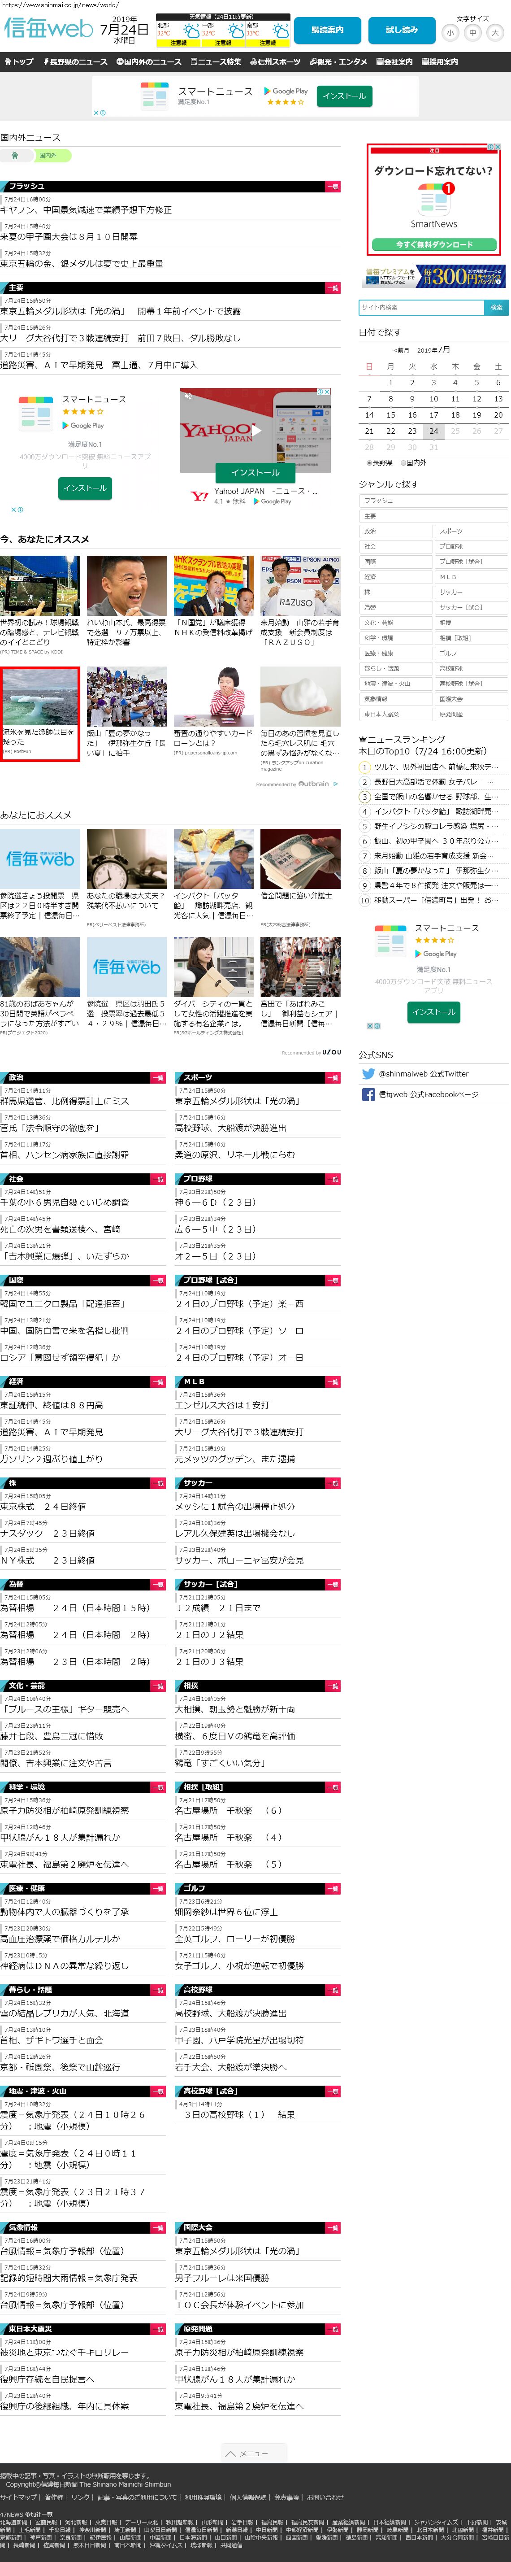The image size is (511, 2562).
Task: Click the Facebook icon
Action: [x=369, y=1095]
